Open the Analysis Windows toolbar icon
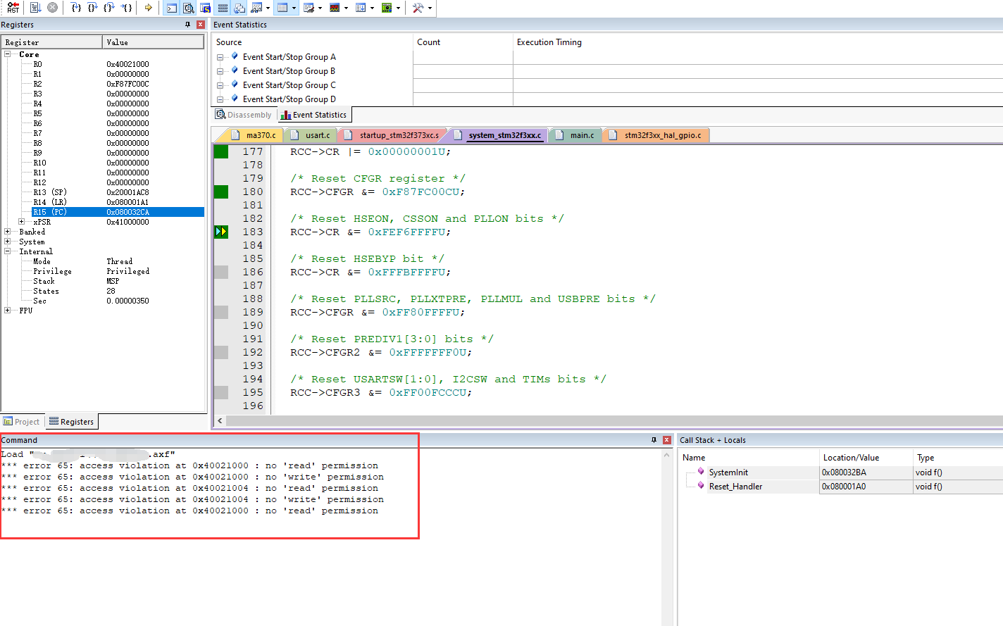 pyautogui.click(x=335, y=8)
